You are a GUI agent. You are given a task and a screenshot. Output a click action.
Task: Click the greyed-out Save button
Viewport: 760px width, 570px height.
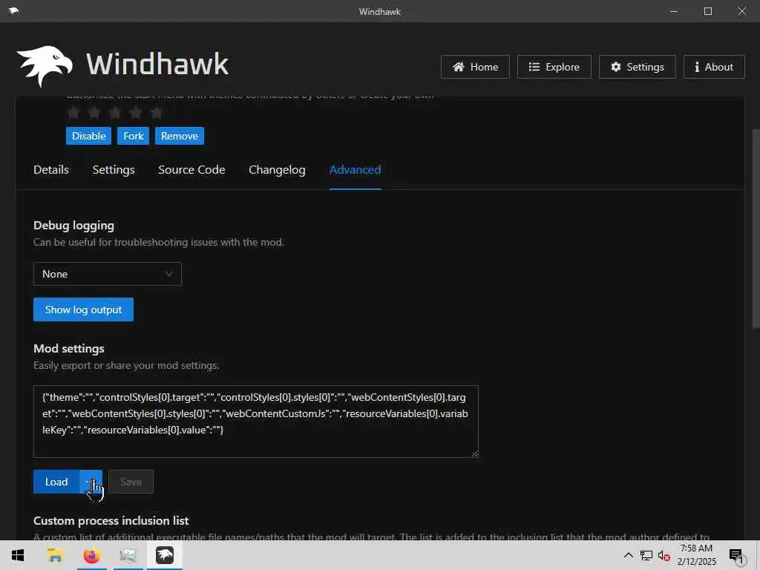coord(131,481)
